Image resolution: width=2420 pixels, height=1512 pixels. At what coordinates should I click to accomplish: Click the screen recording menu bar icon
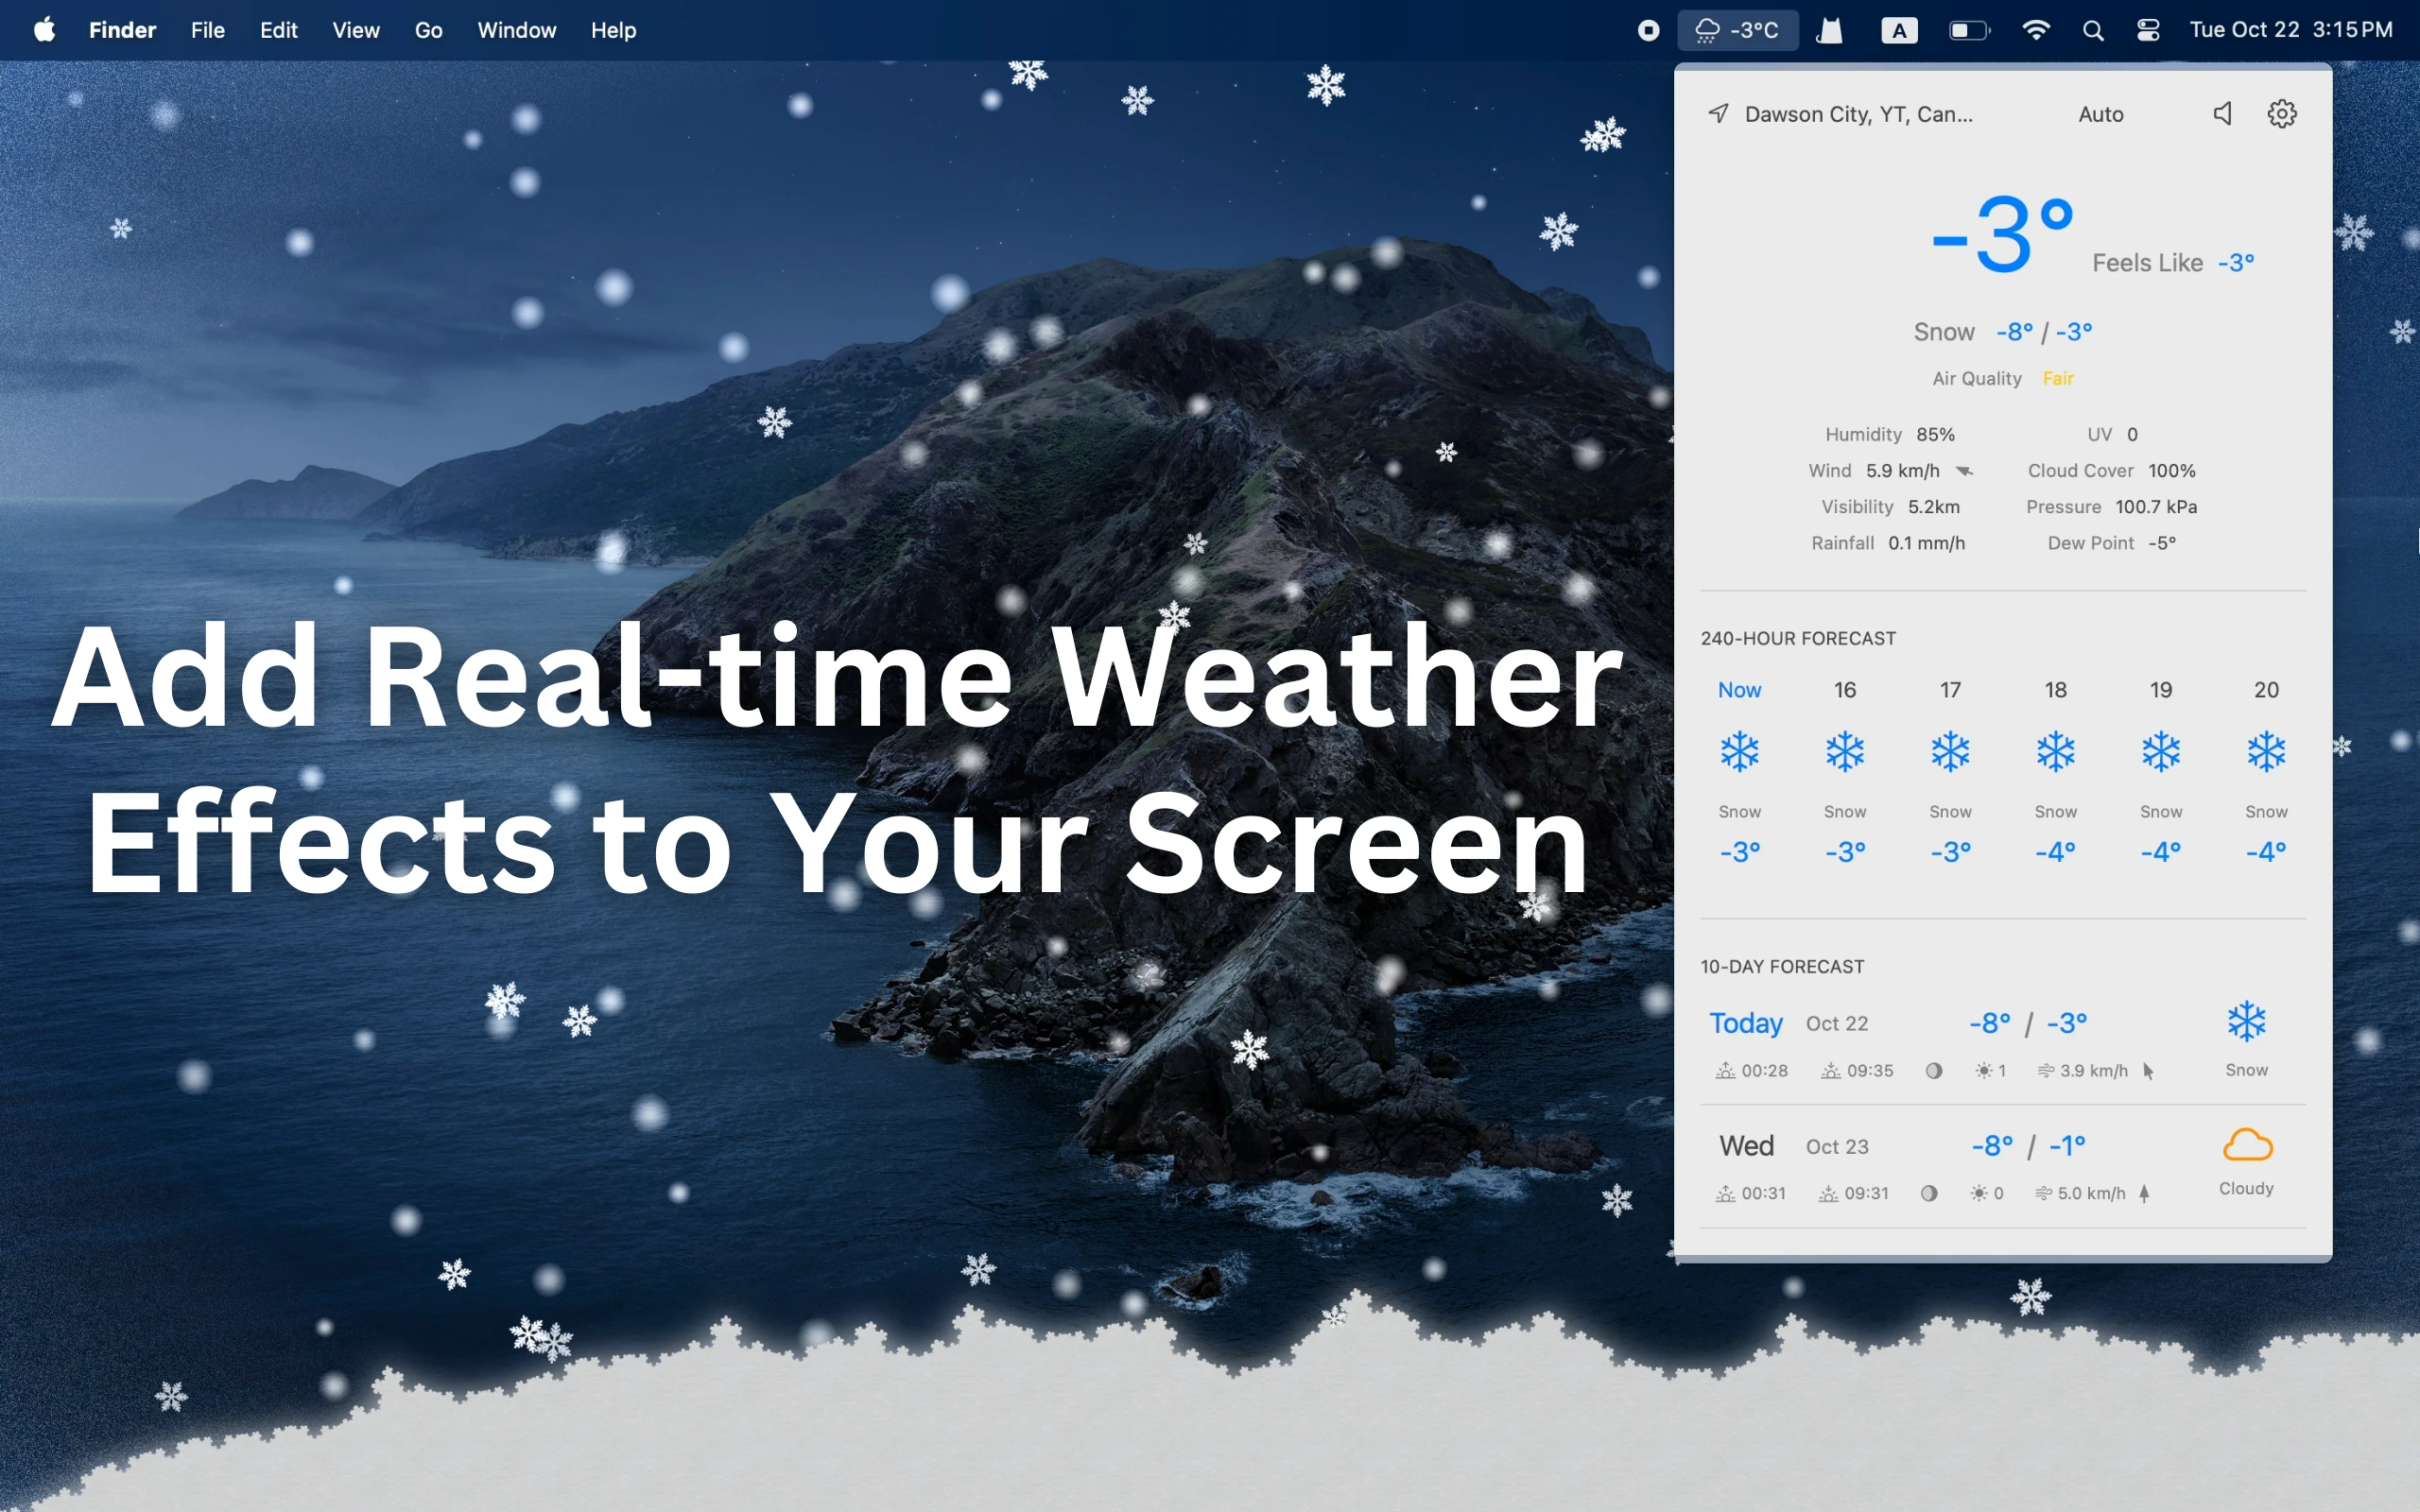coord(1648,31)
